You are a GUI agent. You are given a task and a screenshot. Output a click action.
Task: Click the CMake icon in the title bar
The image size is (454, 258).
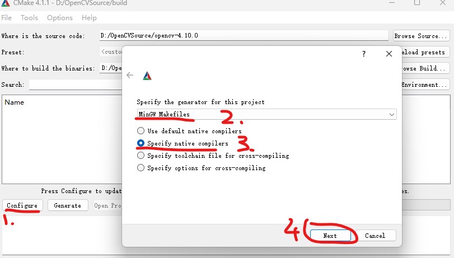point(6,3)
